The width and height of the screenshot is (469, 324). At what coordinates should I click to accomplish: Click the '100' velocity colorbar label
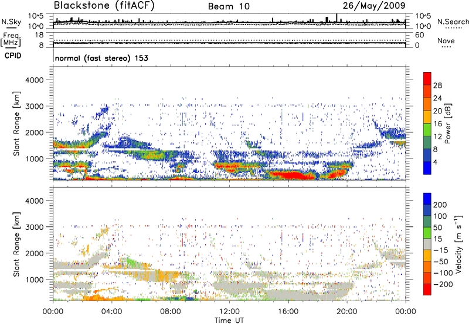pyautogui.click(x=440, y=216)
